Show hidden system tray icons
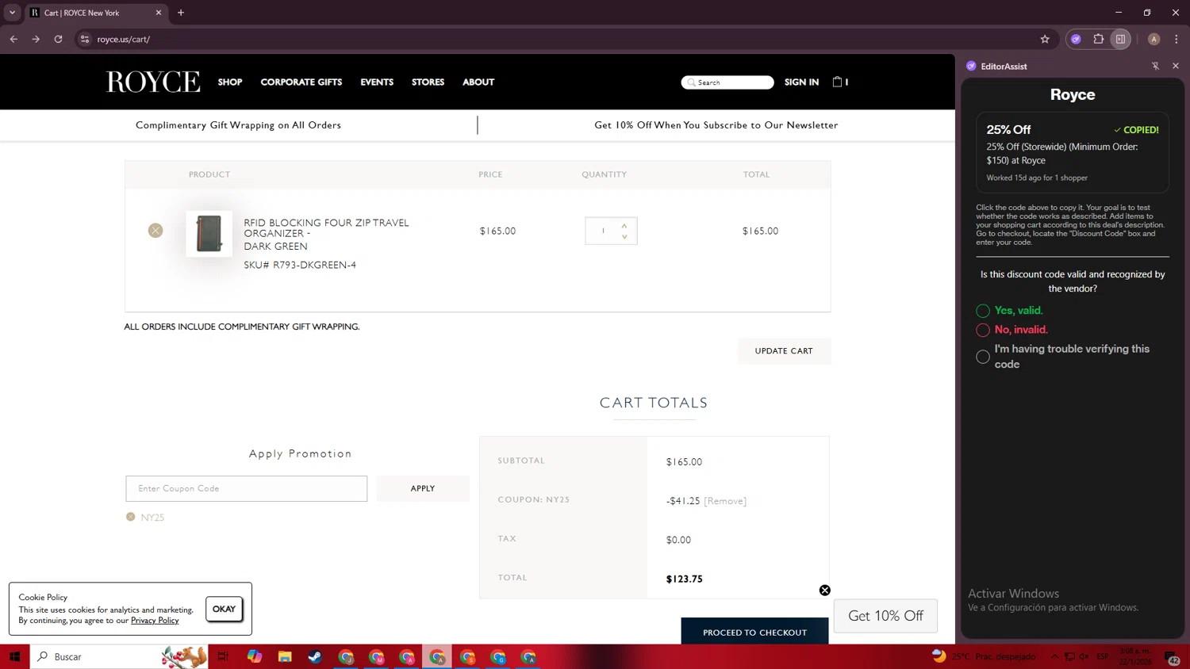 [1054, 656]
